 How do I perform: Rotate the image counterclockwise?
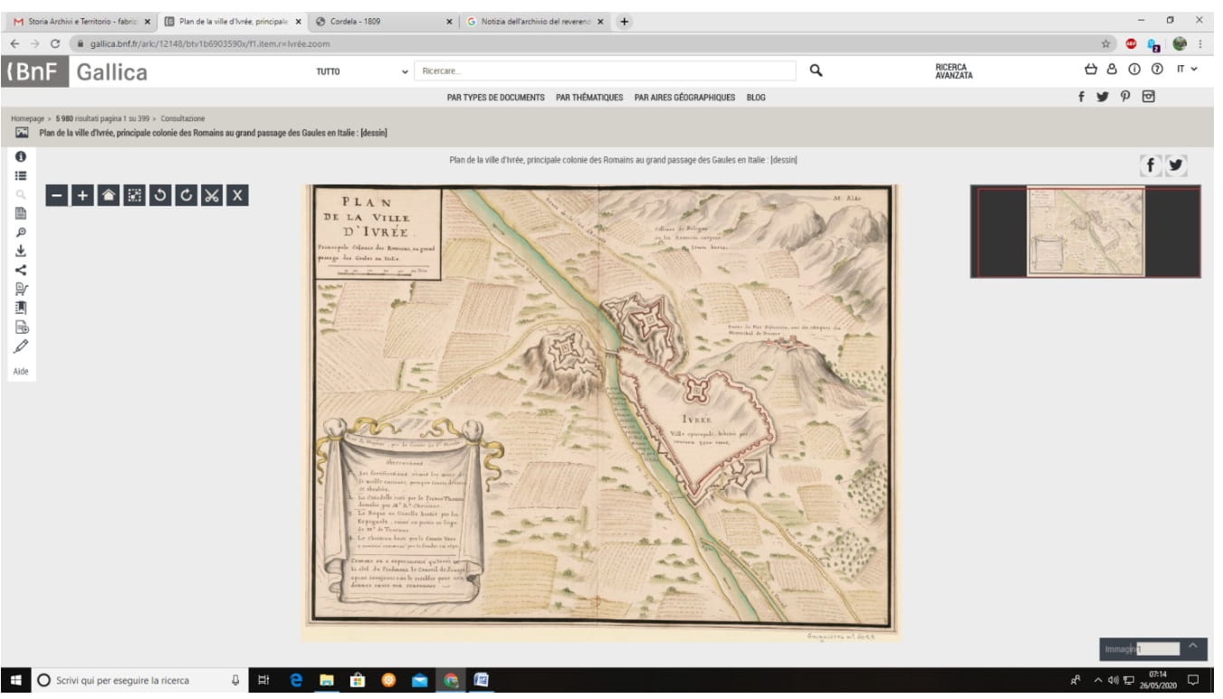tap(160, 195)
